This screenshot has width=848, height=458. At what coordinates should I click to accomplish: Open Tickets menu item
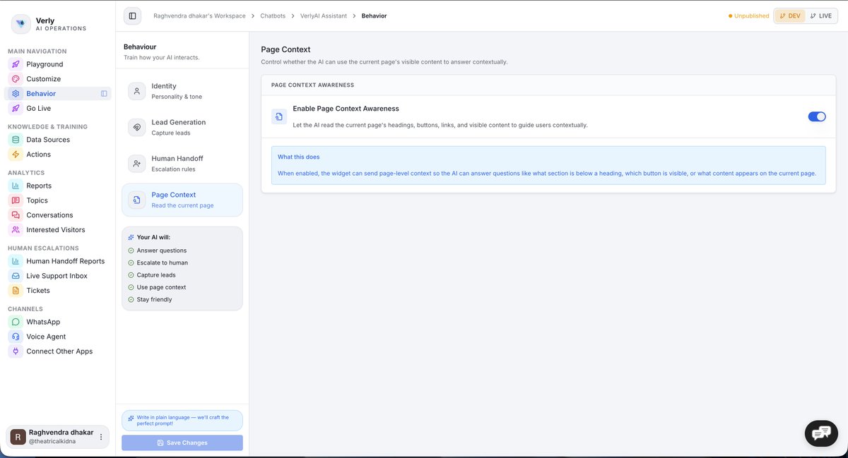pos(57,290)
